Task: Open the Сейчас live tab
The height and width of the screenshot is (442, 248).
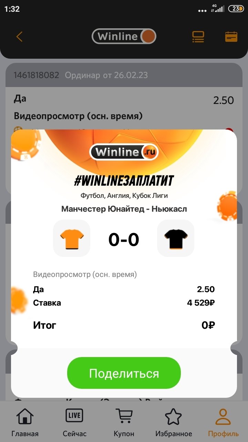Action: (x=74, y=422)
